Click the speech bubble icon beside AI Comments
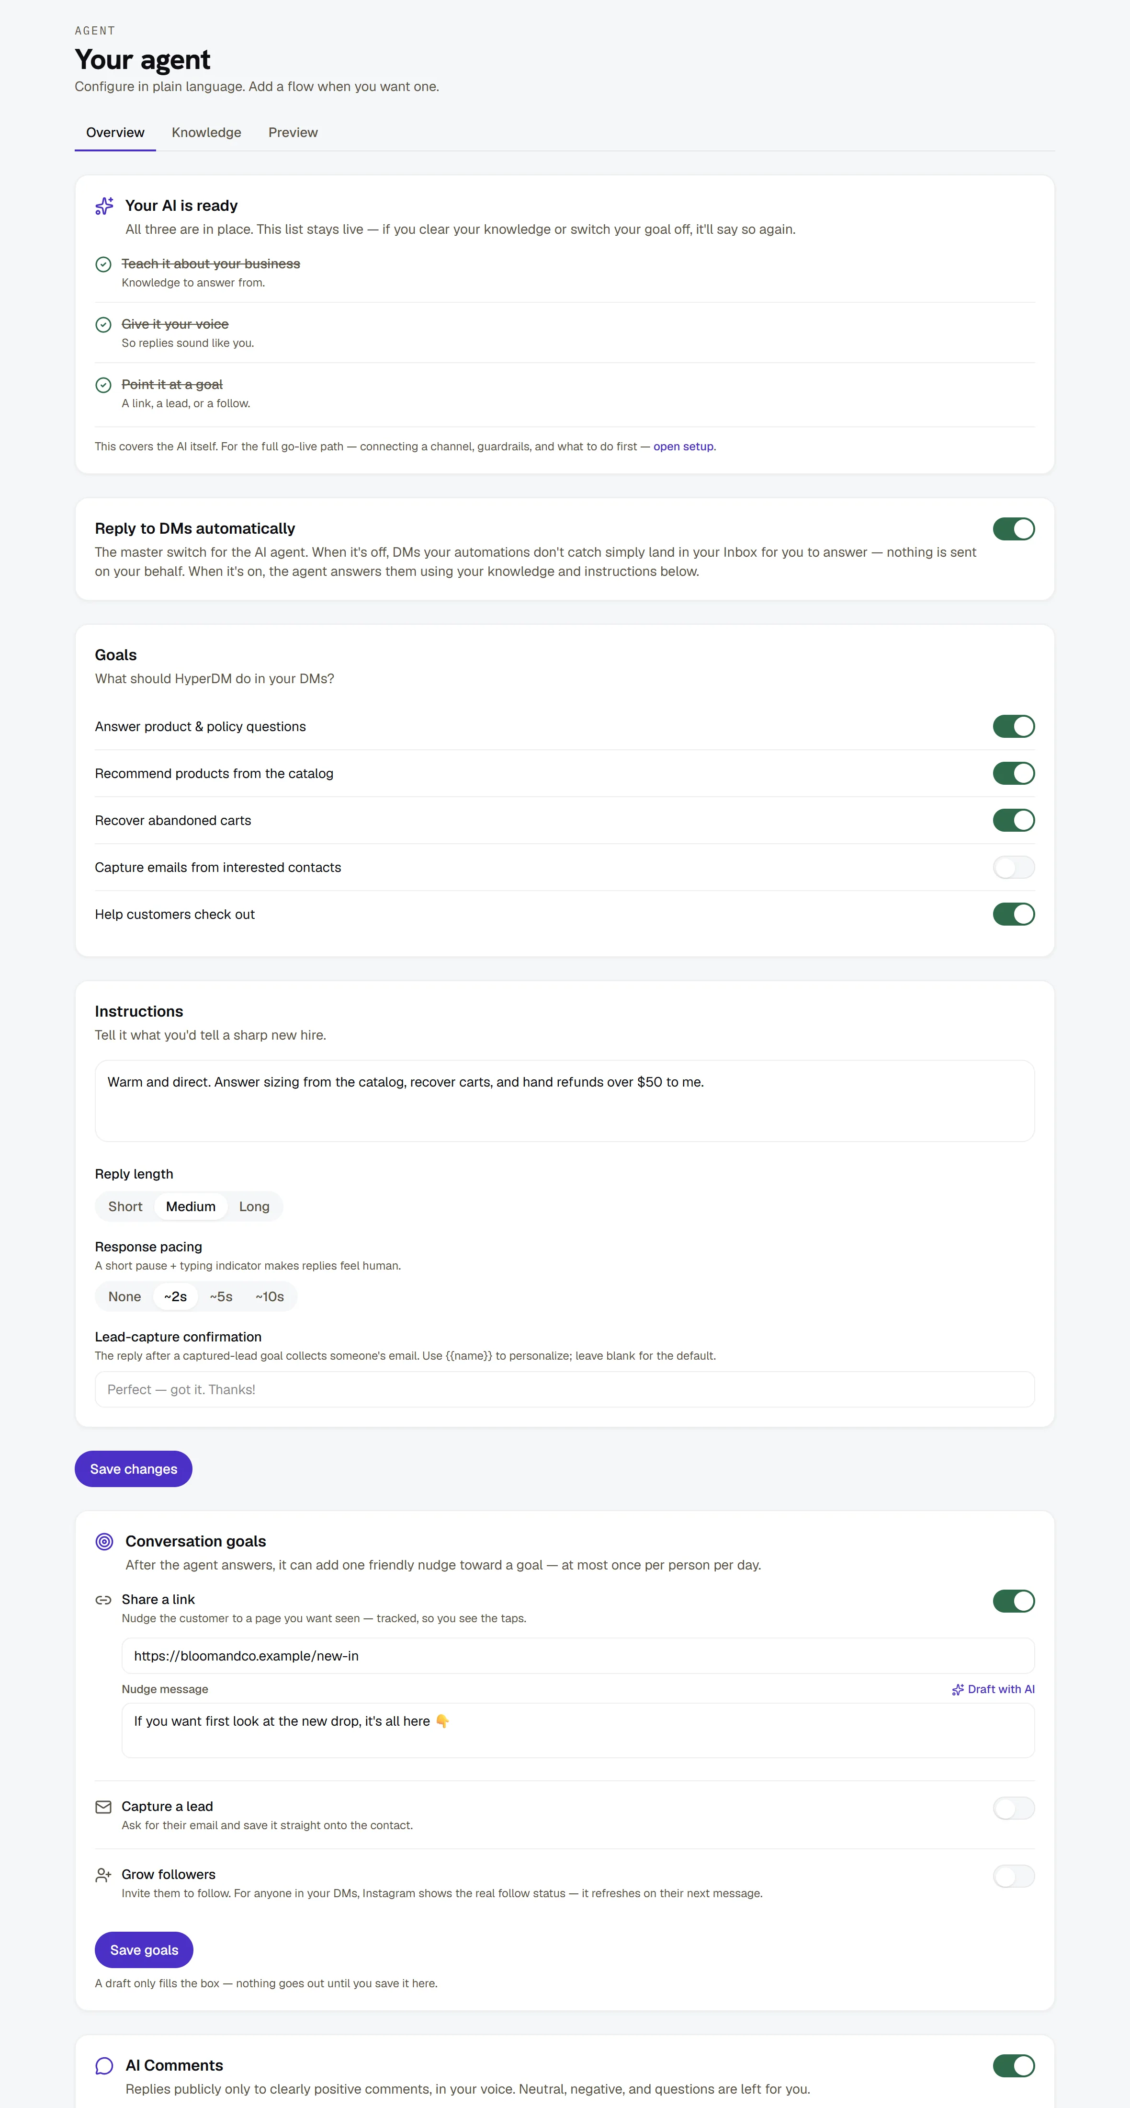 104,2065
